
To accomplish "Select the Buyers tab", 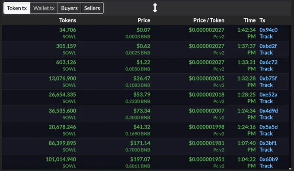I will [69, 8].
